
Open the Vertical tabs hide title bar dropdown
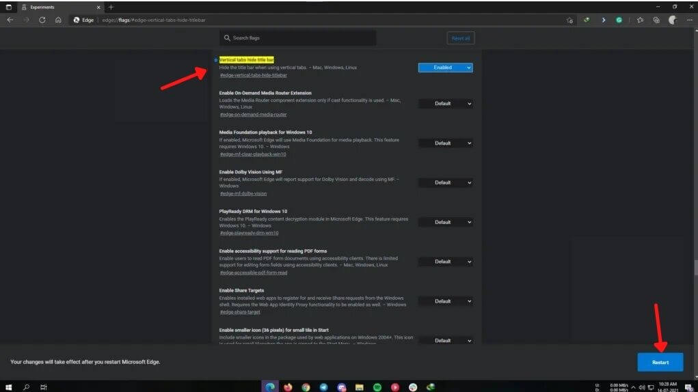[445, 68]
